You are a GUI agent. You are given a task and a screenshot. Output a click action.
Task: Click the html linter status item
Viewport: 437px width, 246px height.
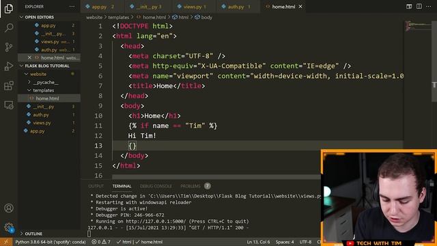[124, 242]
